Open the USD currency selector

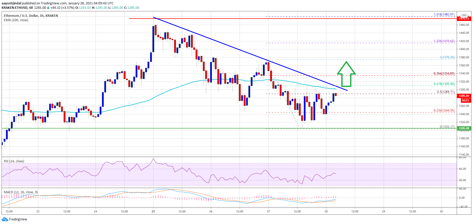point(464,15)
